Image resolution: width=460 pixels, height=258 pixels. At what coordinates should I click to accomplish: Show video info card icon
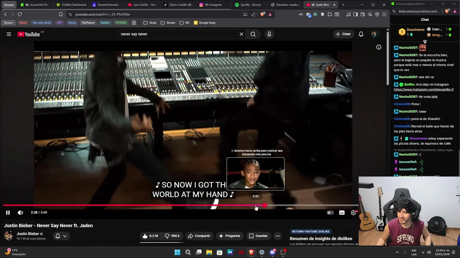tap(379, 47)
